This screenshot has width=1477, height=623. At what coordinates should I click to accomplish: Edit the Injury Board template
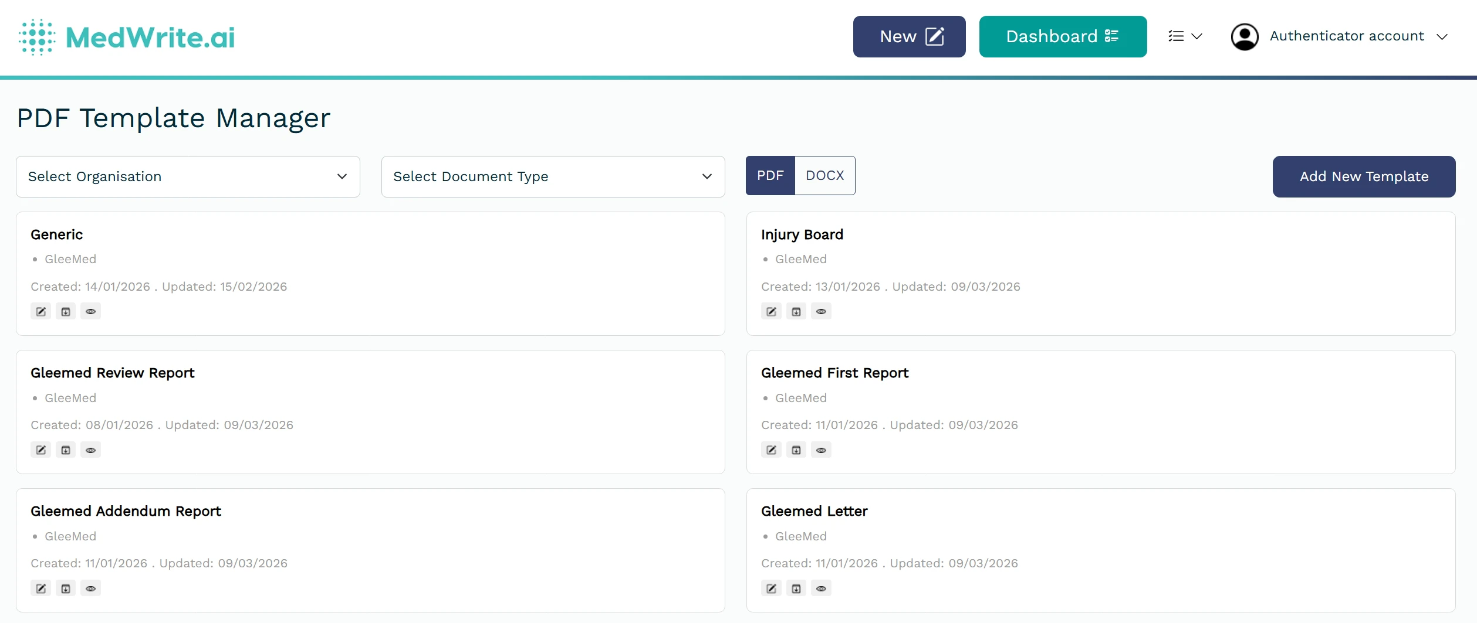771,311
